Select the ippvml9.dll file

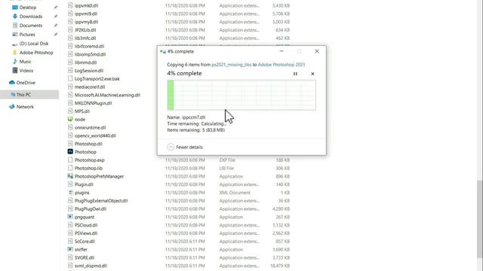pyautogui.click(x=86, y=14)
